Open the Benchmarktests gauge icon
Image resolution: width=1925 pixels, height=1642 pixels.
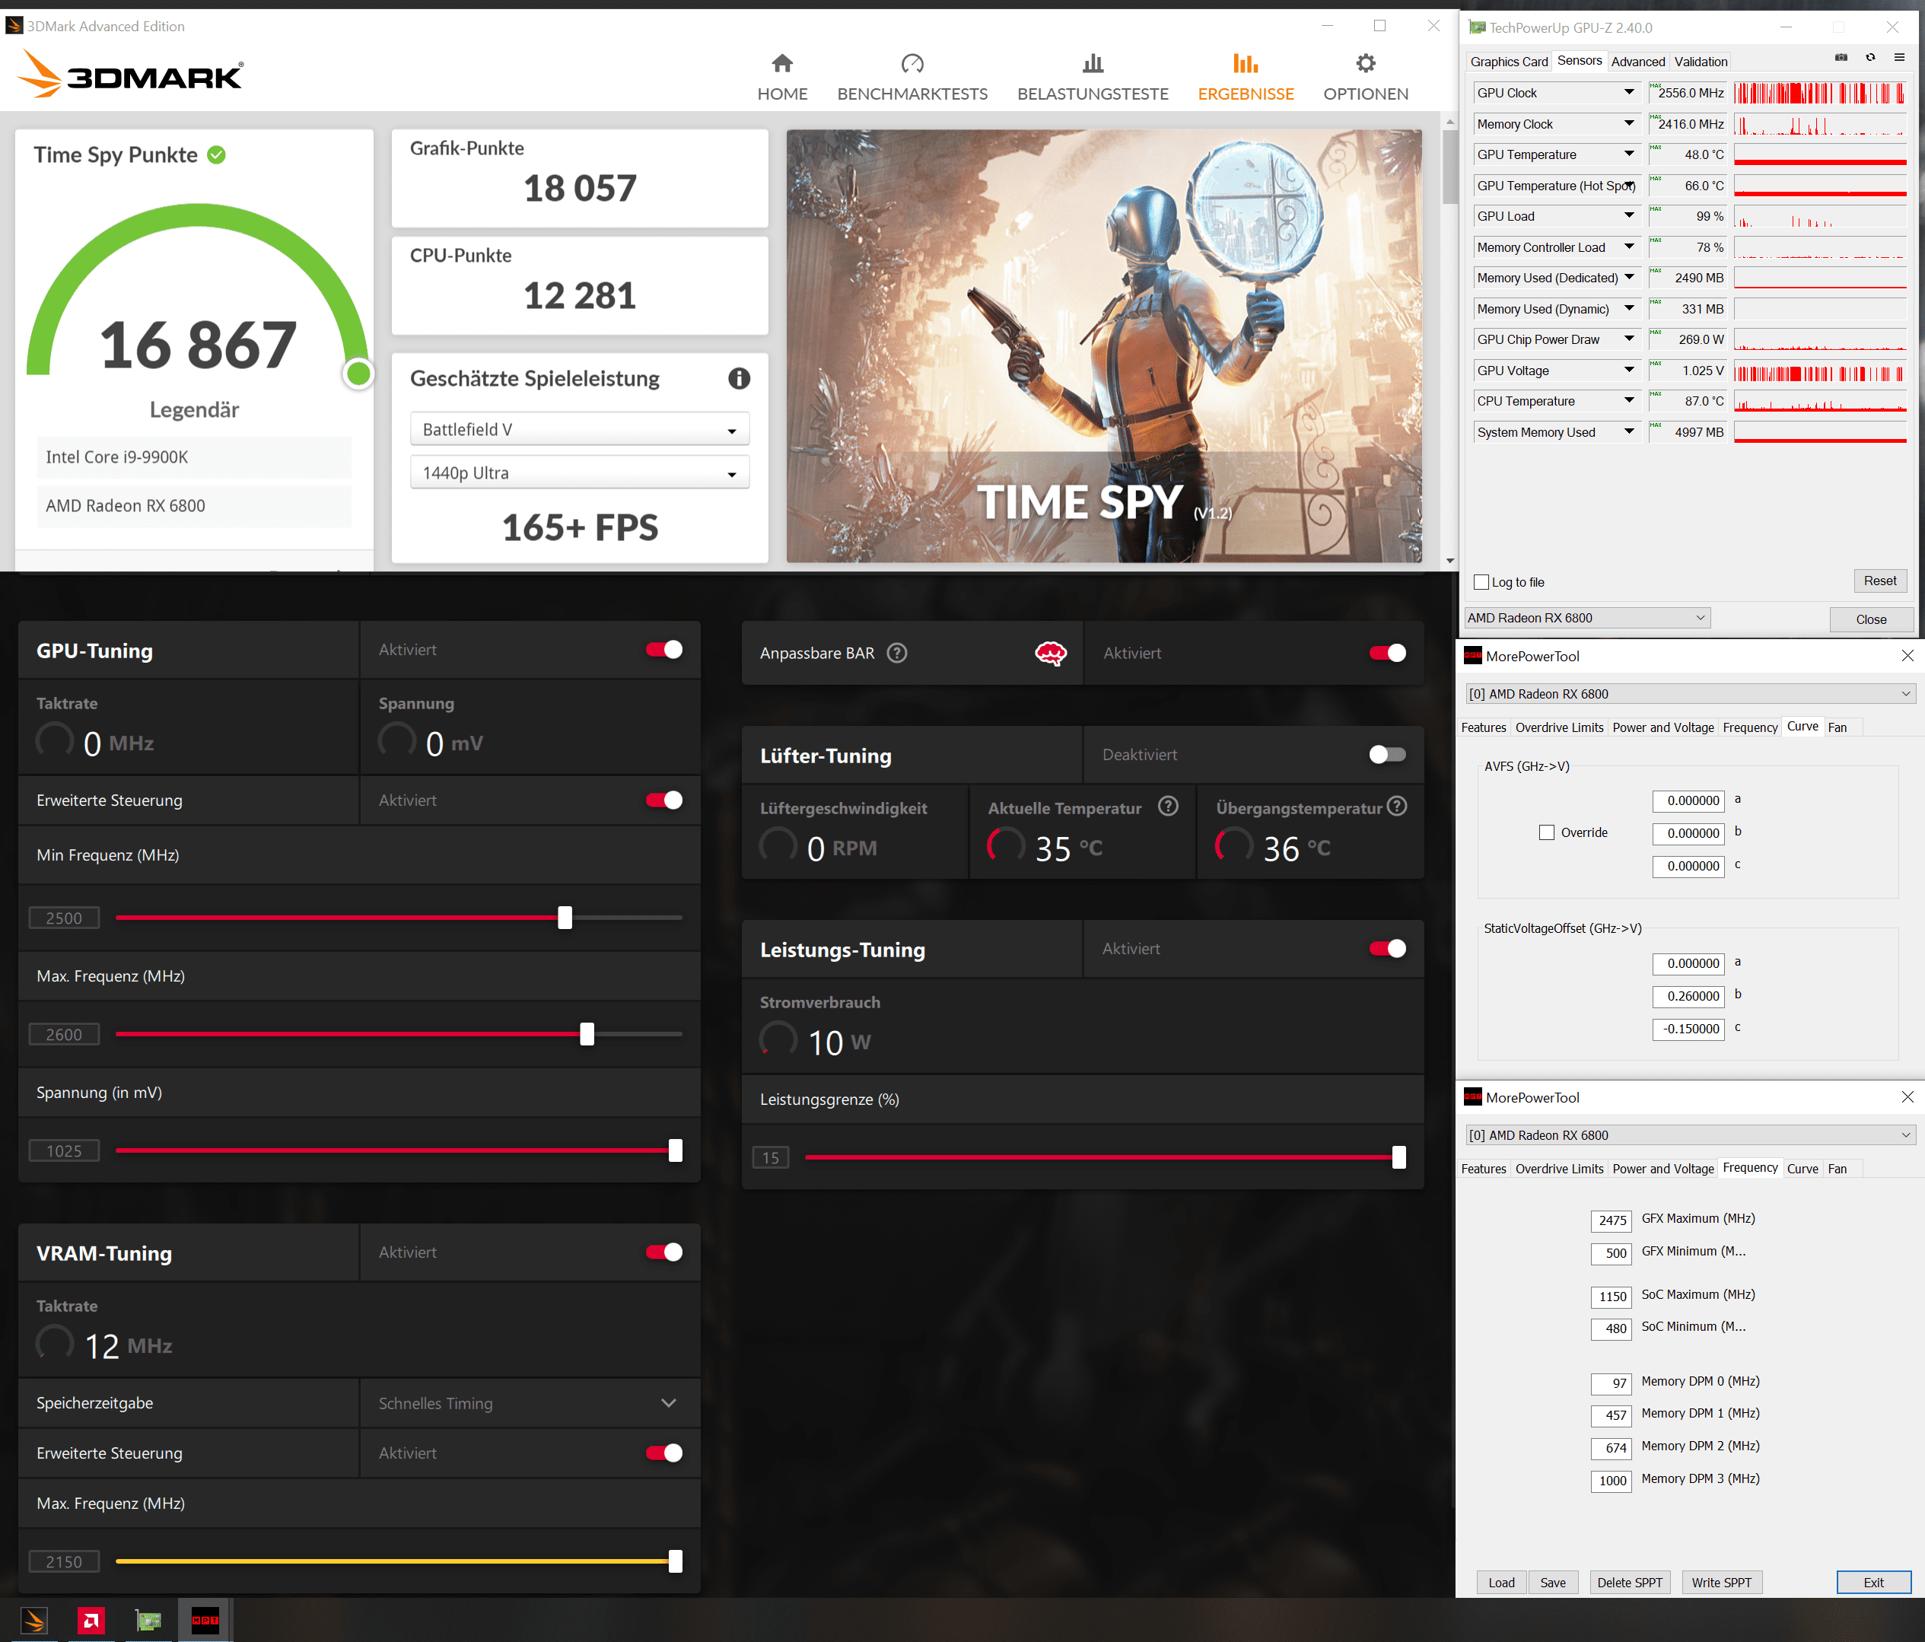point(912,63)
